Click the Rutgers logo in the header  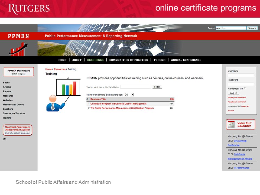(29, 9)
